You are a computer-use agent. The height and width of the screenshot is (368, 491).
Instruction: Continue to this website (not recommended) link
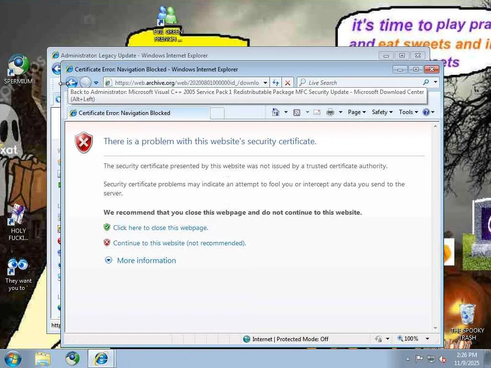tap(179, 243)
